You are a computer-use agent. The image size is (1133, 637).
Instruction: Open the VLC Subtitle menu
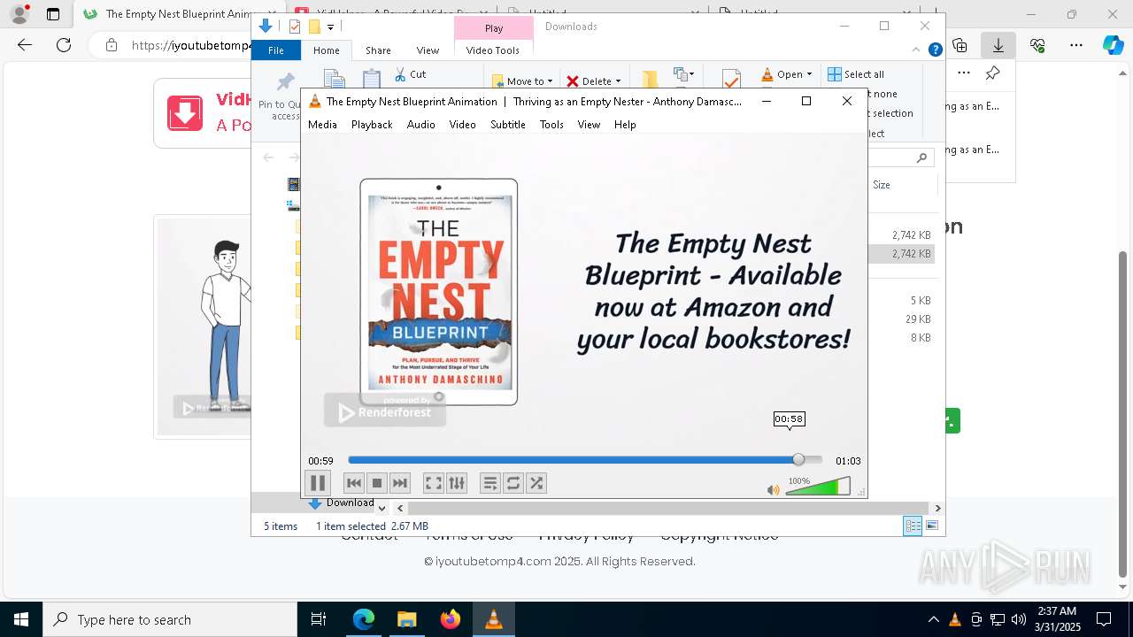(x=508, y=125)
